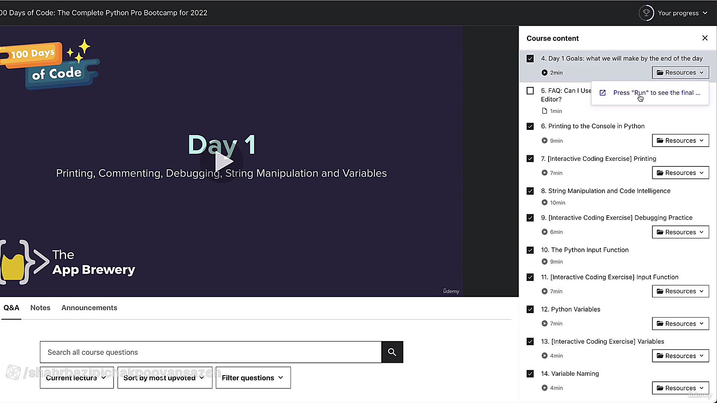Expand Resources for Debugging Practice exercise
Viewport: 717px width, 403px height.
tap(680, 232)
